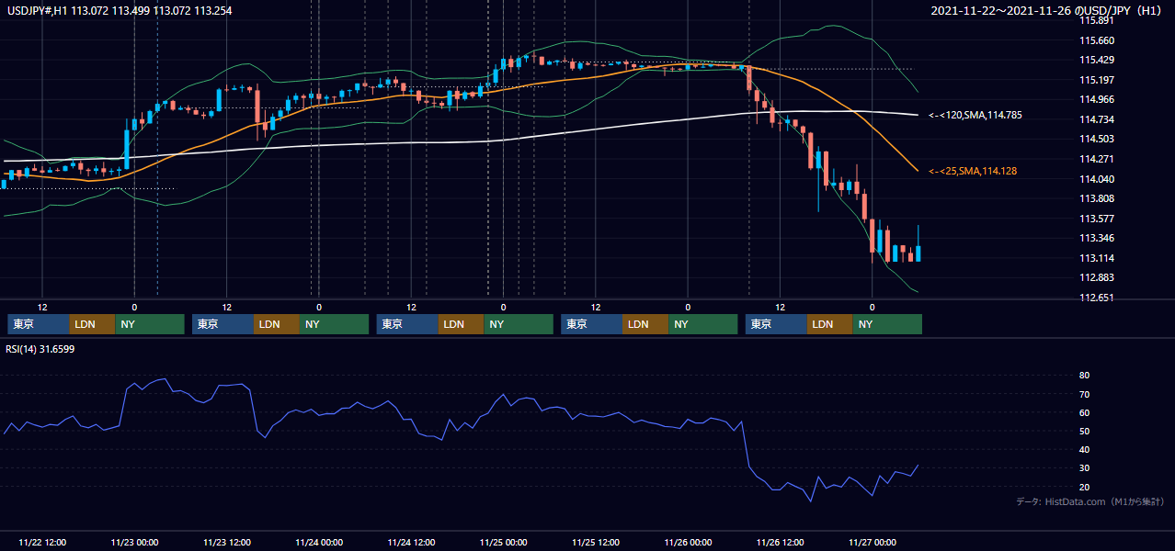The image size is (1175, 551).
Task: Click price axis label 113.114
Action: tap(1096, 258)
